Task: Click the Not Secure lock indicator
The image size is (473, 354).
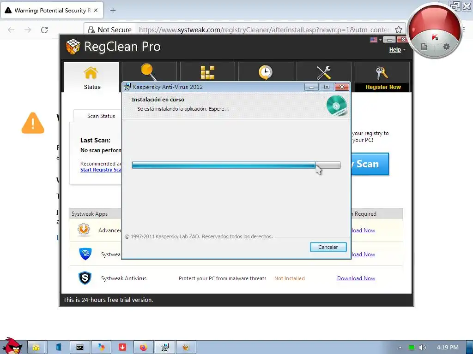Action: point(110,29)
